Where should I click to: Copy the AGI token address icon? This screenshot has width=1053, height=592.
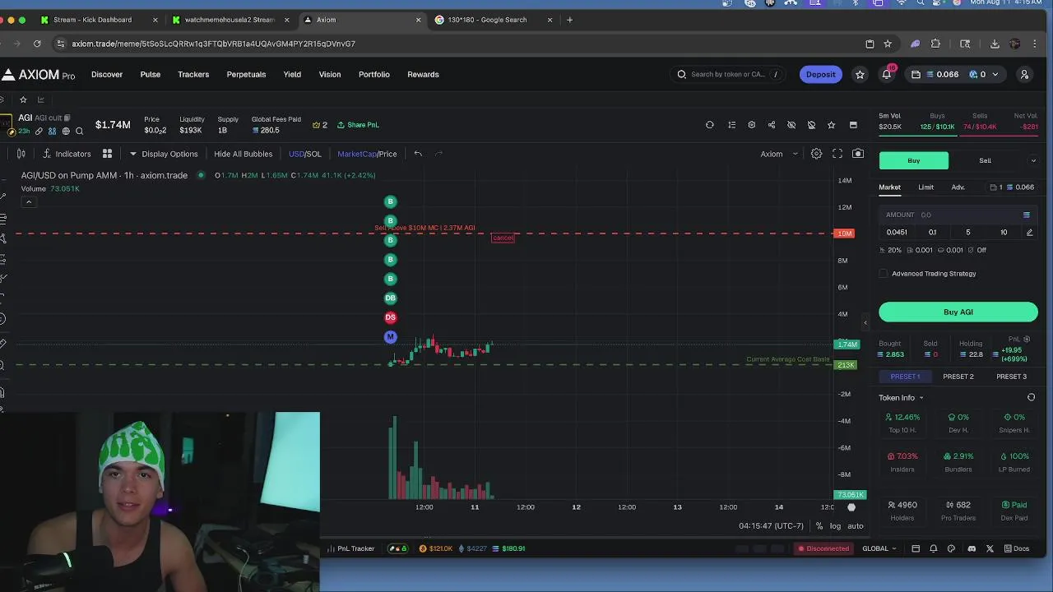point(67,118)
